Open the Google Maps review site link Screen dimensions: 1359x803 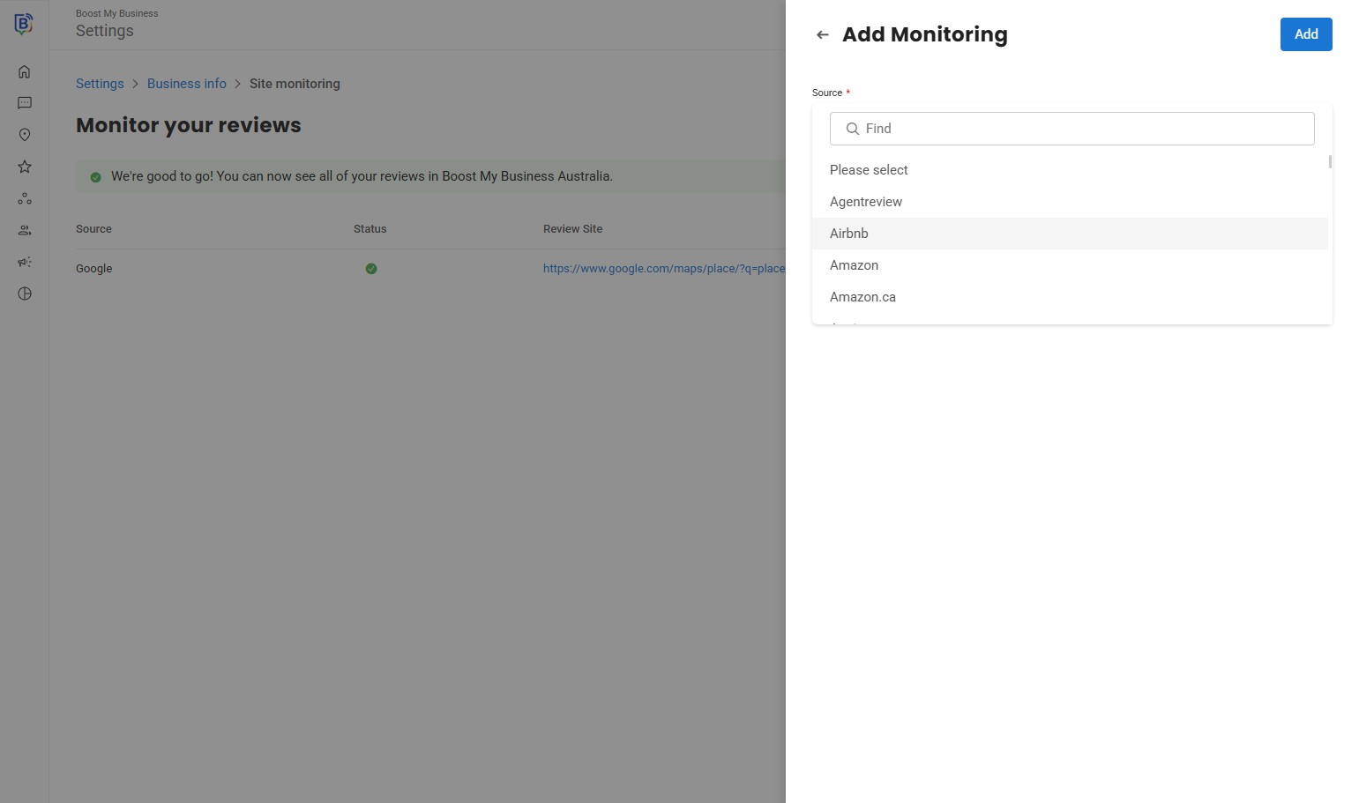click(663, 269)
